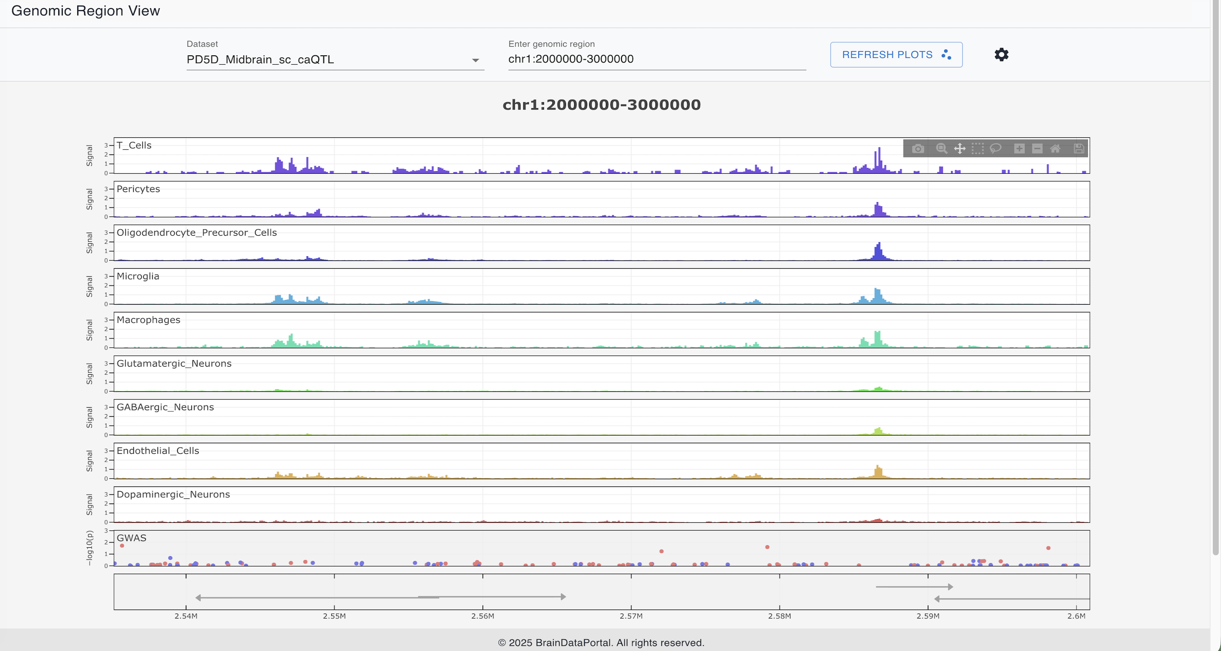Open settings via the gear icon

(1001, 55)
